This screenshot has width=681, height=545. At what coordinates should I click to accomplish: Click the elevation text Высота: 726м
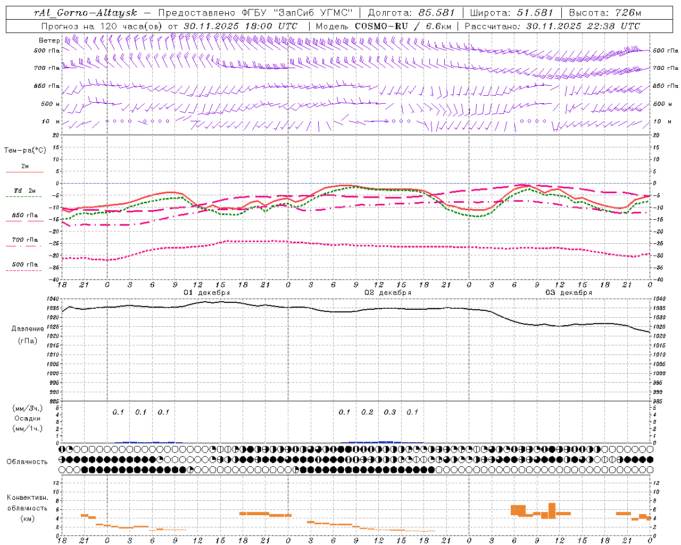pos(605,13)
